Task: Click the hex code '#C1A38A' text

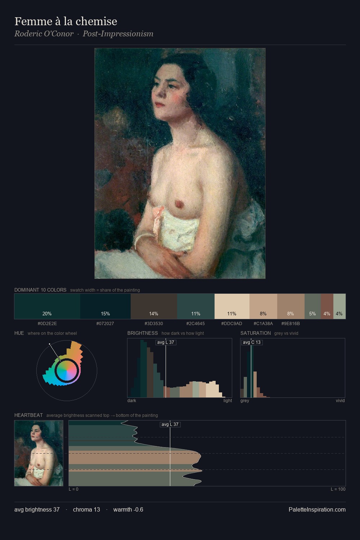Action: pyautogui.click(x=263, y=323)
